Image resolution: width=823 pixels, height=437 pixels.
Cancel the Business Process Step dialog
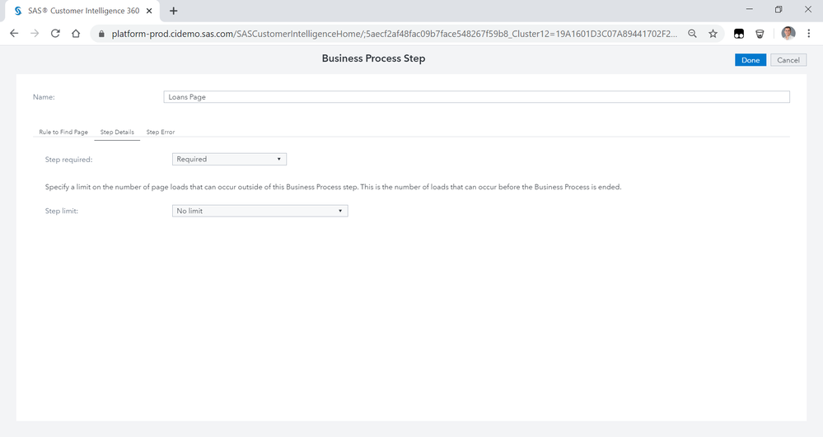[788, 60]
